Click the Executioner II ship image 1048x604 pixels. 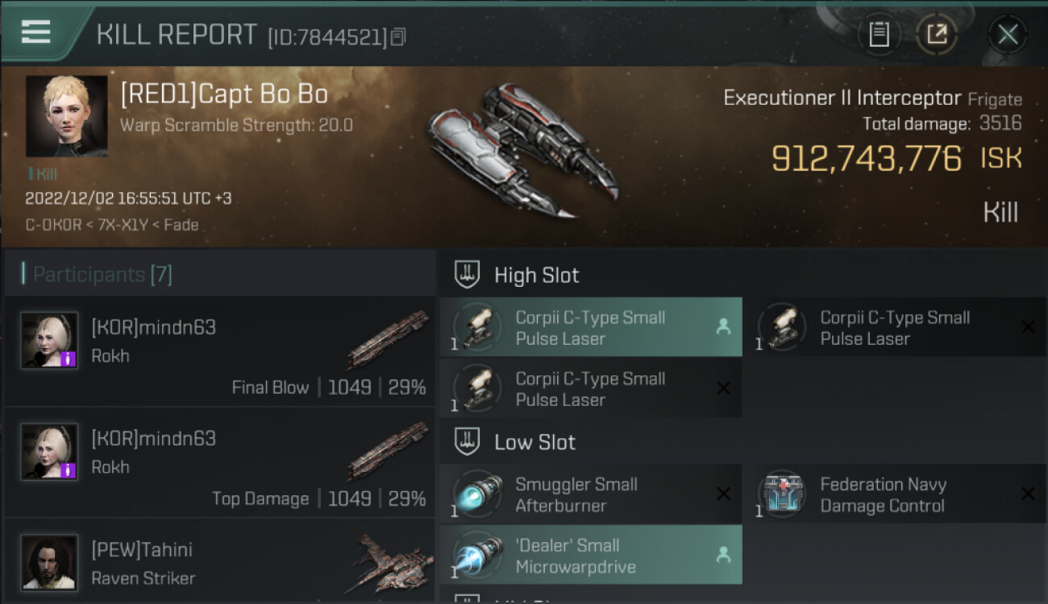point(522,151)
